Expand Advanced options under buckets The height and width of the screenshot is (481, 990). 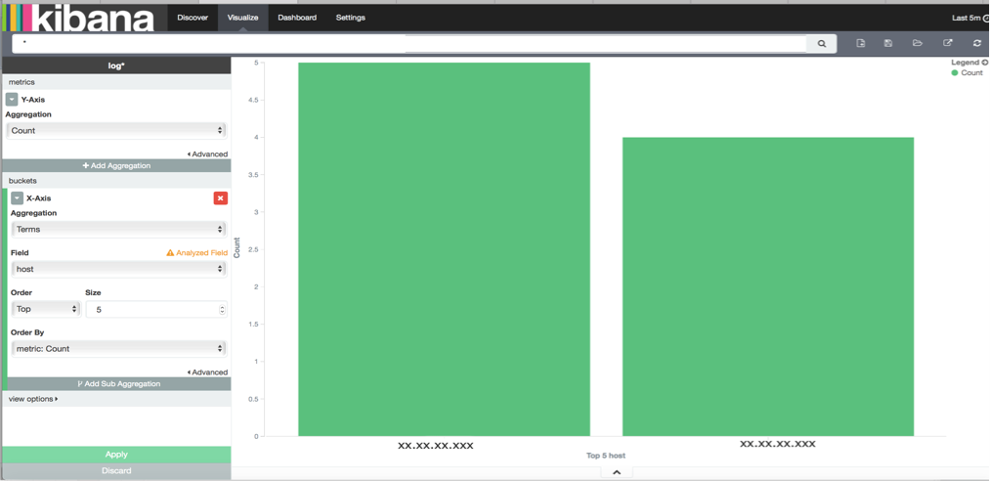[208, 372]
